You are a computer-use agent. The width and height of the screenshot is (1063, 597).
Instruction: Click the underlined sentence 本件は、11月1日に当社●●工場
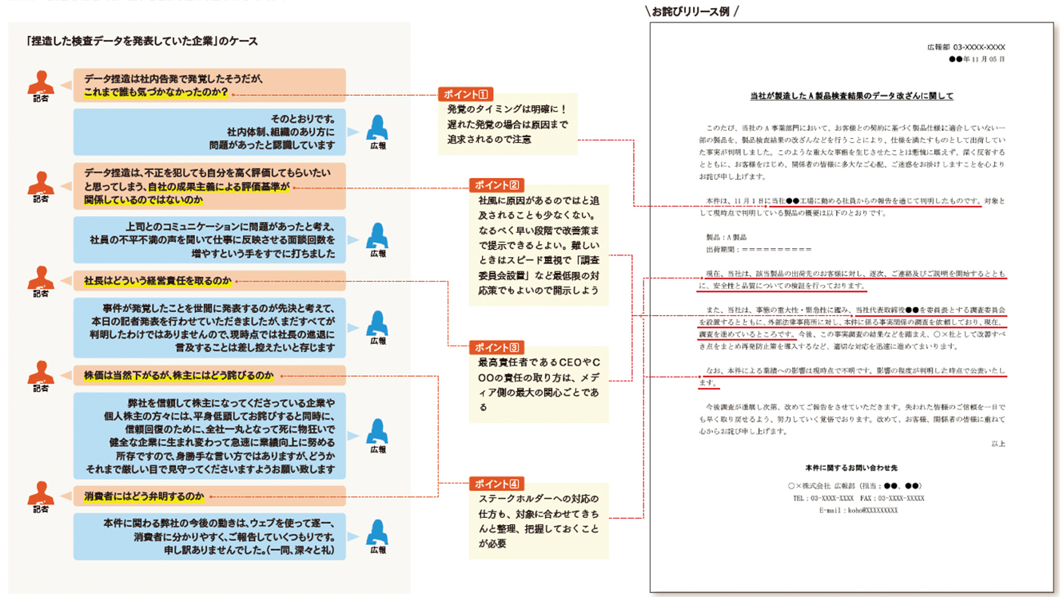(842, 200)
